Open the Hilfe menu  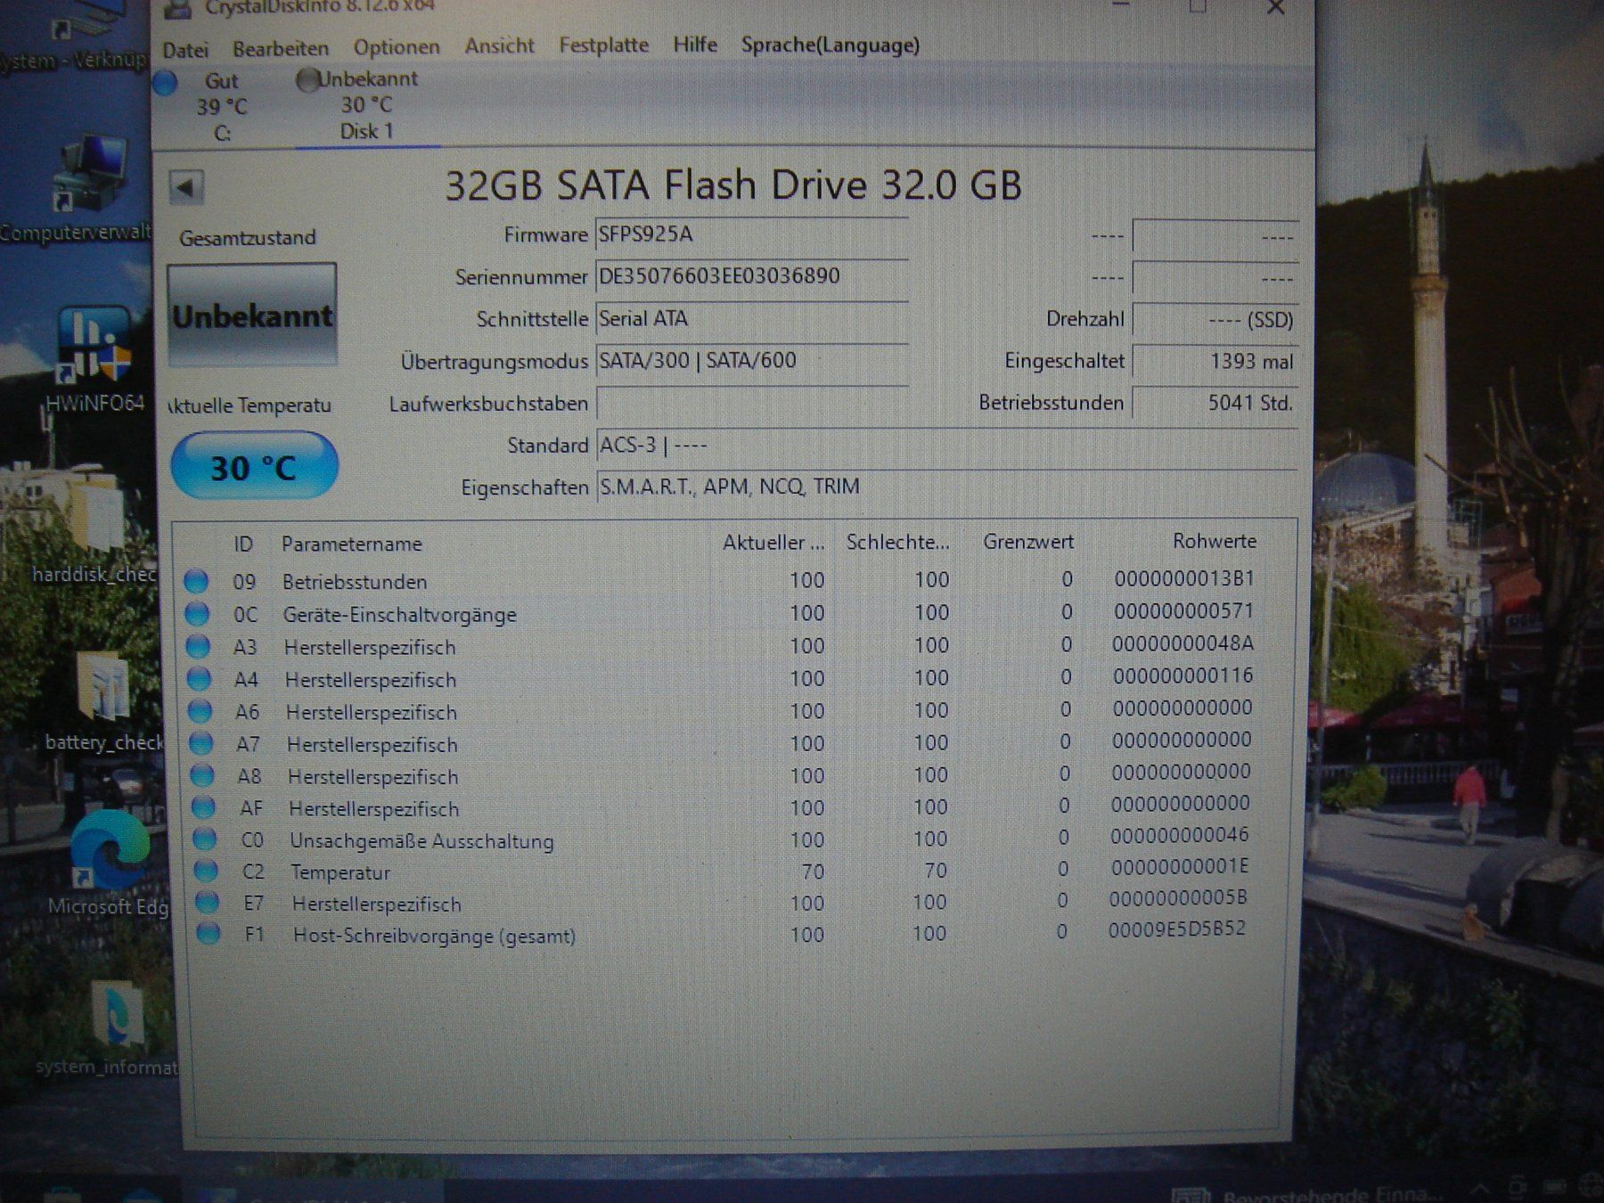(x=695, y=44)
